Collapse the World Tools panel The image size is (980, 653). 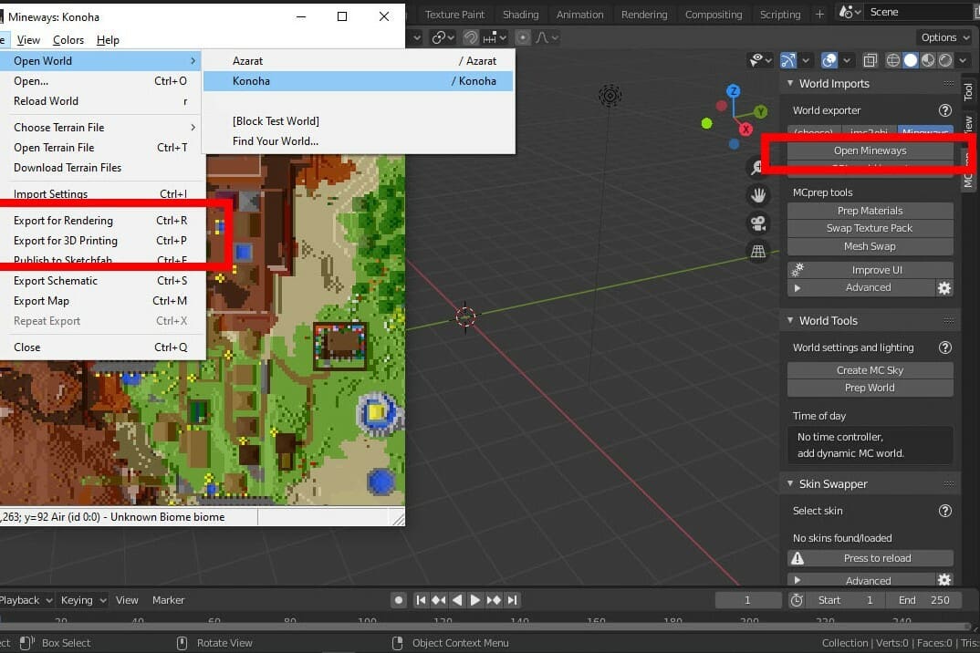790,320
